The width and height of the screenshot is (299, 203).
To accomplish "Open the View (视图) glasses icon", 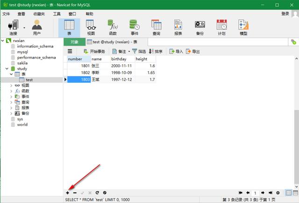I will coord(91,28).
